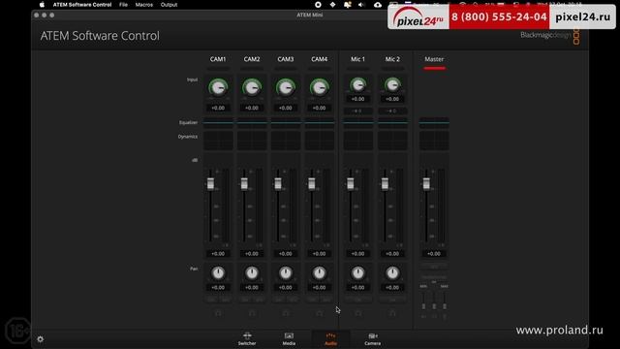This screenshot has height=349, width=620.
Task: Open the Master dynamics display
Action: click(434, 141)
